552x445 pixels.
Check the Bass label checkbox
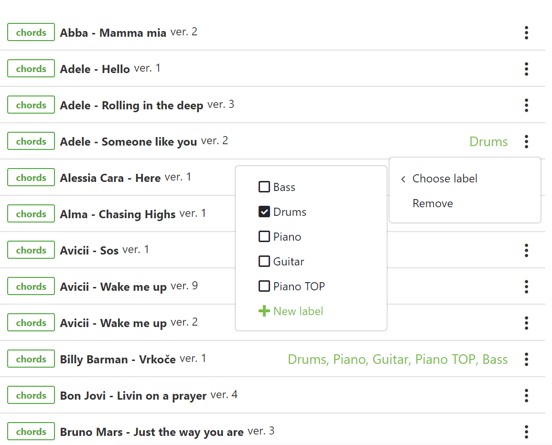(264, 187)
